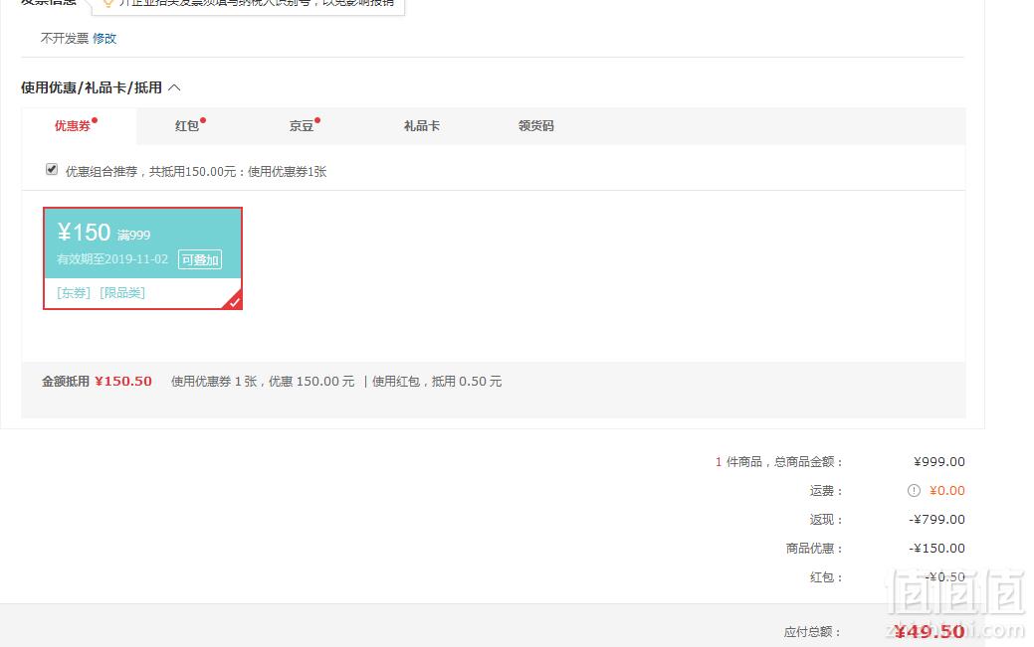Click the 不开发票 text
This screenshot has width=1034, height=647.
tap(65, 38)
